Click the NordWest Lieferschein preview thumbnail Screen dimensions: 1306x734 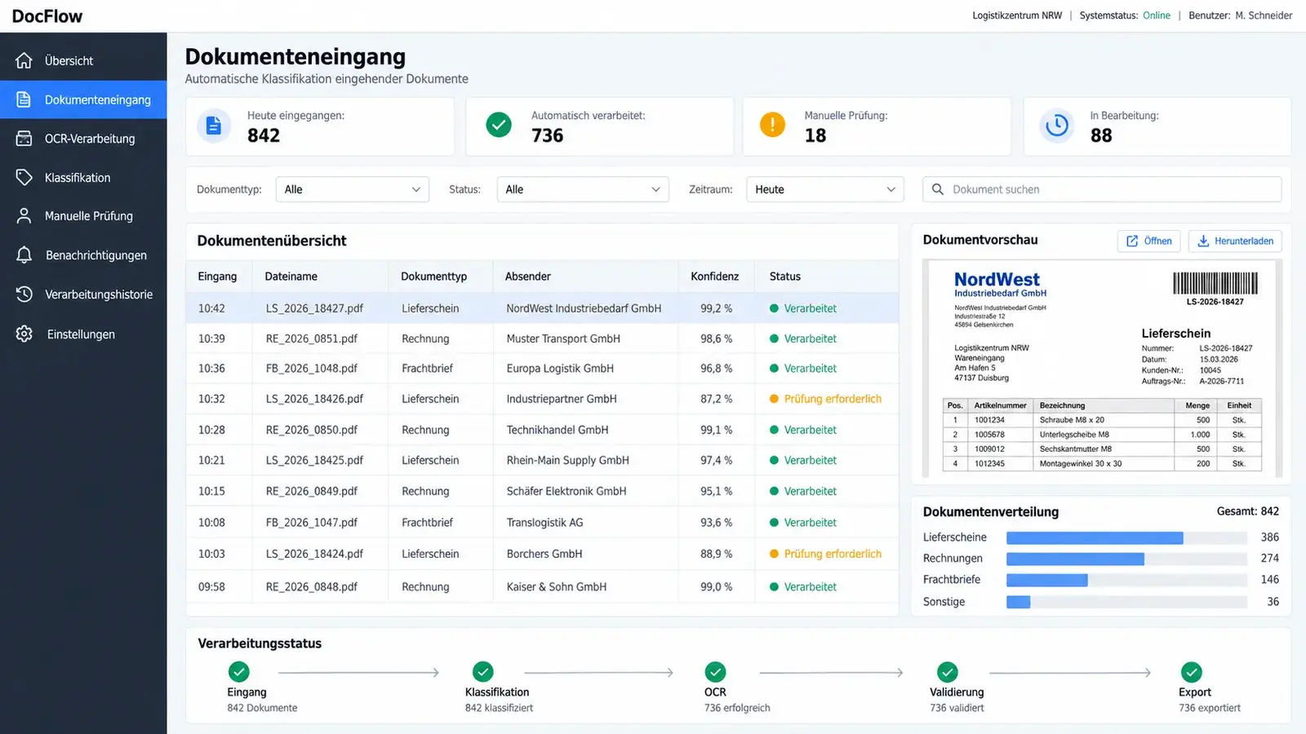(x=1102, y=368)
